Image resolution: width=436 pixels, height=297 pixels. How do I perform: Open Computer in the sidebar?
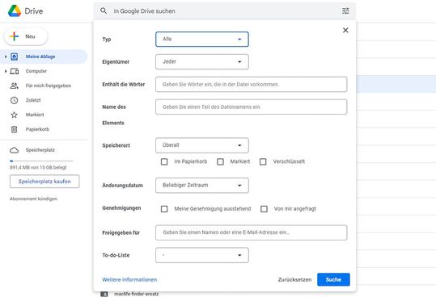36,71
